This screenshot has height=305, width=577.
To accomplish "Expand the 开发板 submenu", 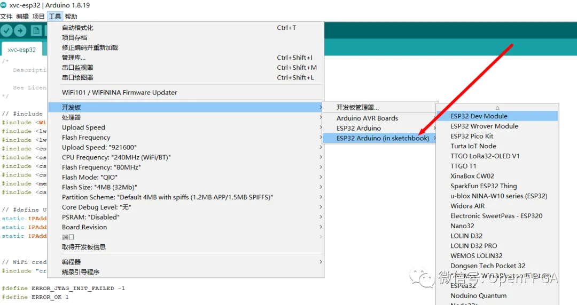I will pos(186,107).
